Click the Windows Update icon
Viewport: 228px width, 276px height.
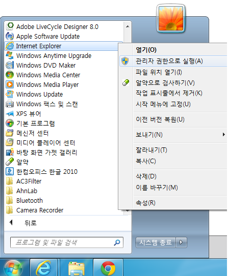(10, 95)
